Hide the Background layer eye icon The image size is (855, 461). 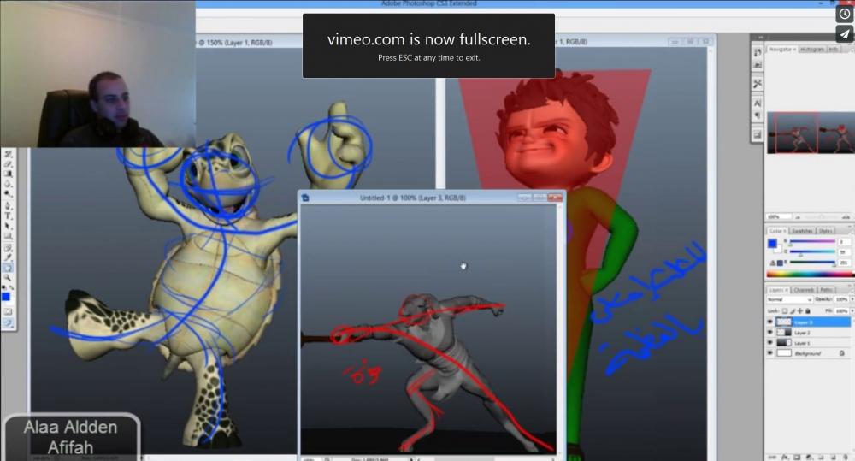tap(770, 353)
